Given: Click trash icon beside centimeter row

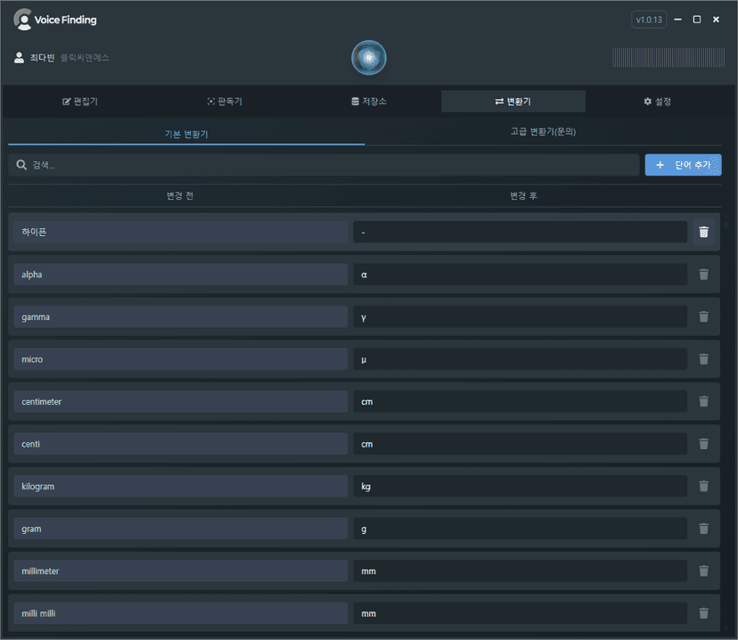Looking at the screenshot, I should tap(703, 401).
